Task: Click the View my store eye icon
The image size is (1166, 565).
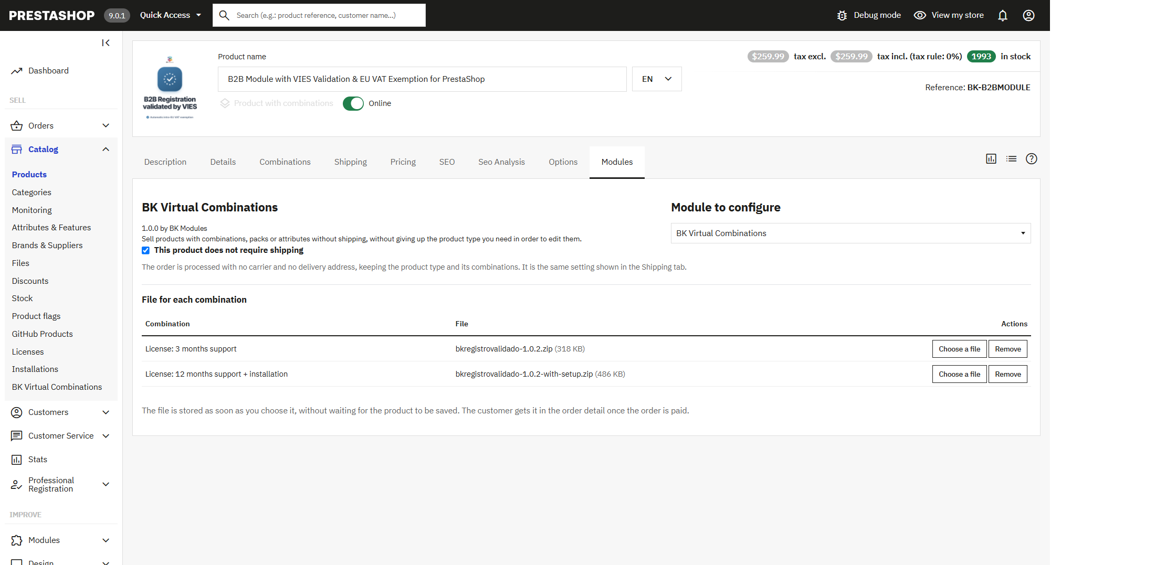Action: click(x=920, y=15)
